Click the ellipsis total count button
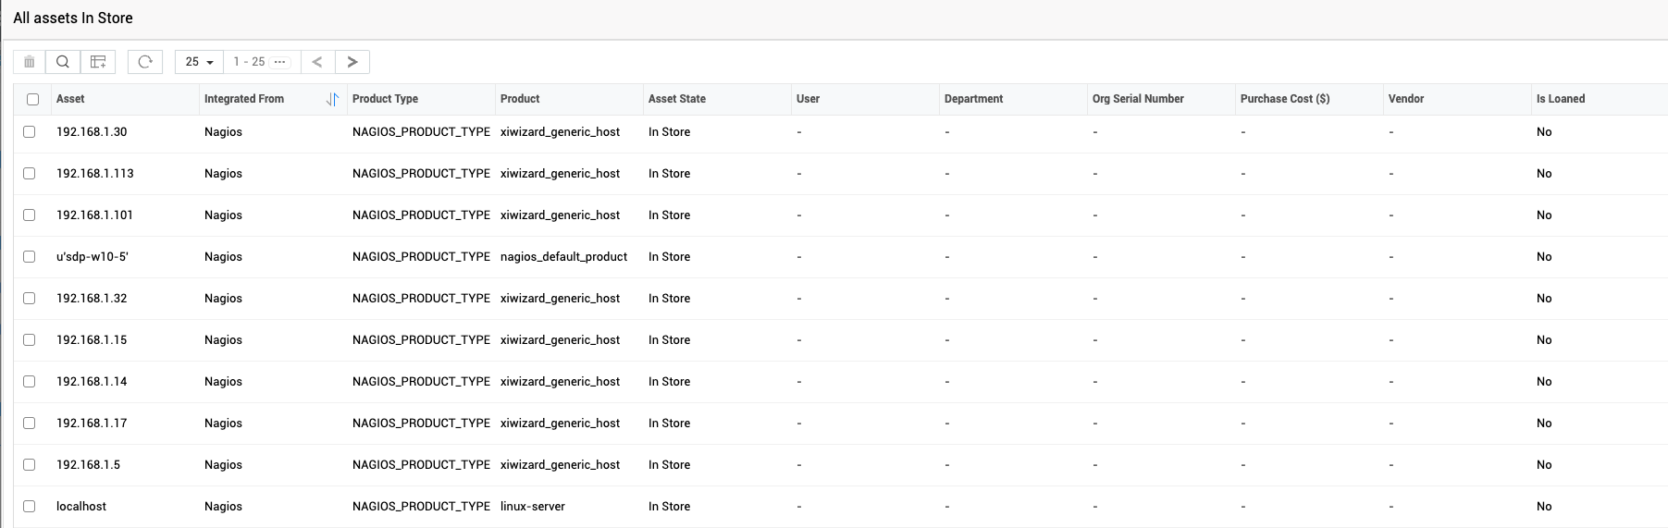This screenshot has width=1668, height=528. (x=280, y=62)
